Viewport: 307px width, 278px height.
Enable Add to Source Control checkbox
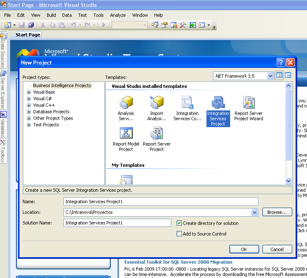coord(179,234)
